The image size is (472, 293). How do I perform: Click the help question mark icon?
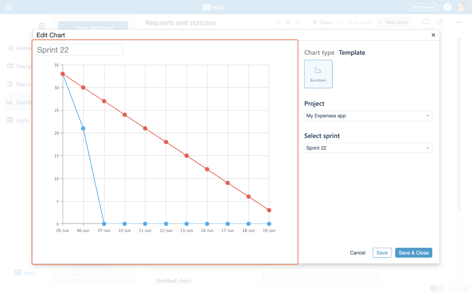[x=447, y=7]
